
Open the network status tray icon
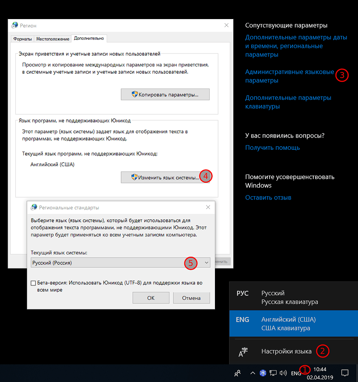pos(273,373)
